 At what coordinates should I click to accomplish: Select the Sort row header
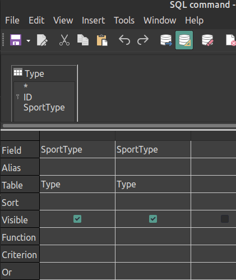[20, 202]
